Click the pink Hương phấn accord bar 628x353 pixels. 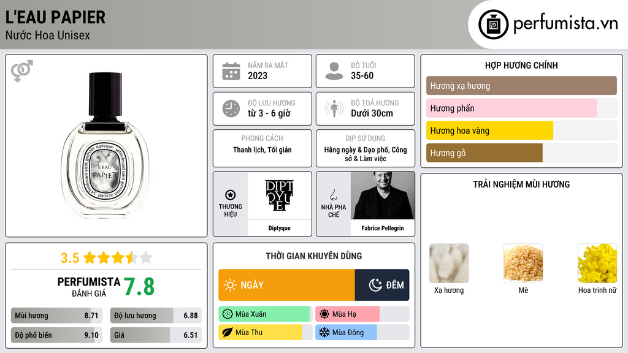pyautogui.click(x=511, y=108)
